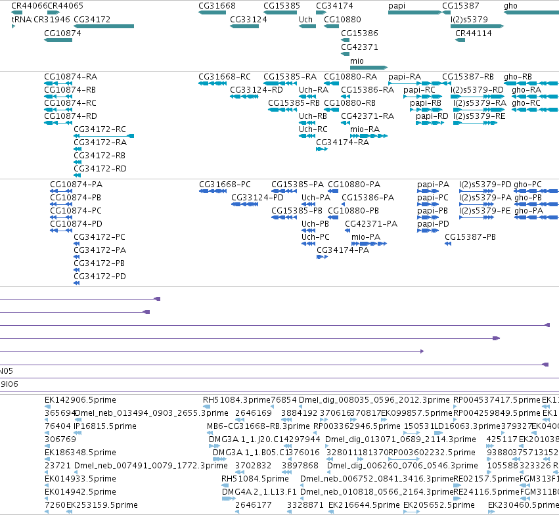Viewport: 559px width, 515px height.
Task: Select EST EK142906.5prime
Action: (80, 400)
